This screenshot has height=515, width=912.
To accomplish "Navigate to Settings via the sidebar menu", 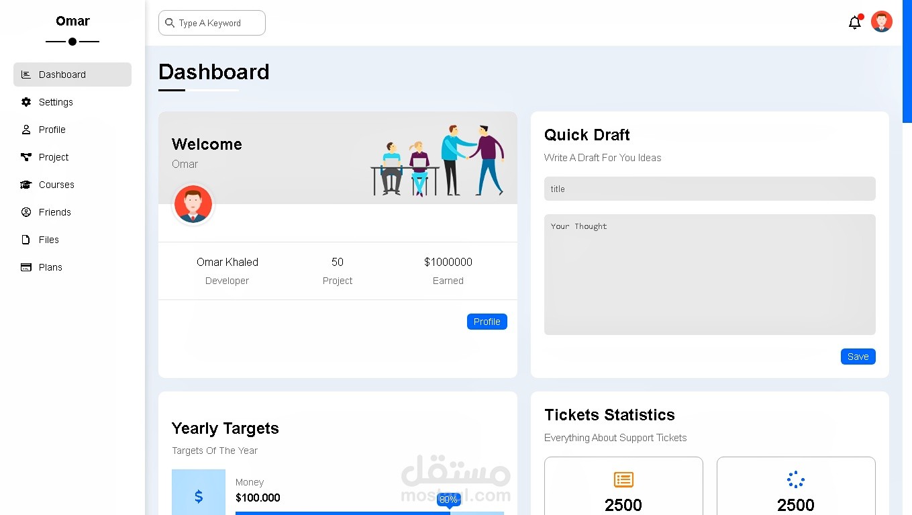I will [56, 101].
